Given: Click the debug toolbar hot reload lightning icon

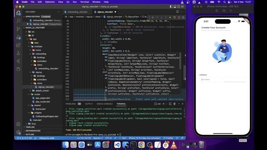Looking at the screenshot, I should pyautogui.click(x=170, y=17).
